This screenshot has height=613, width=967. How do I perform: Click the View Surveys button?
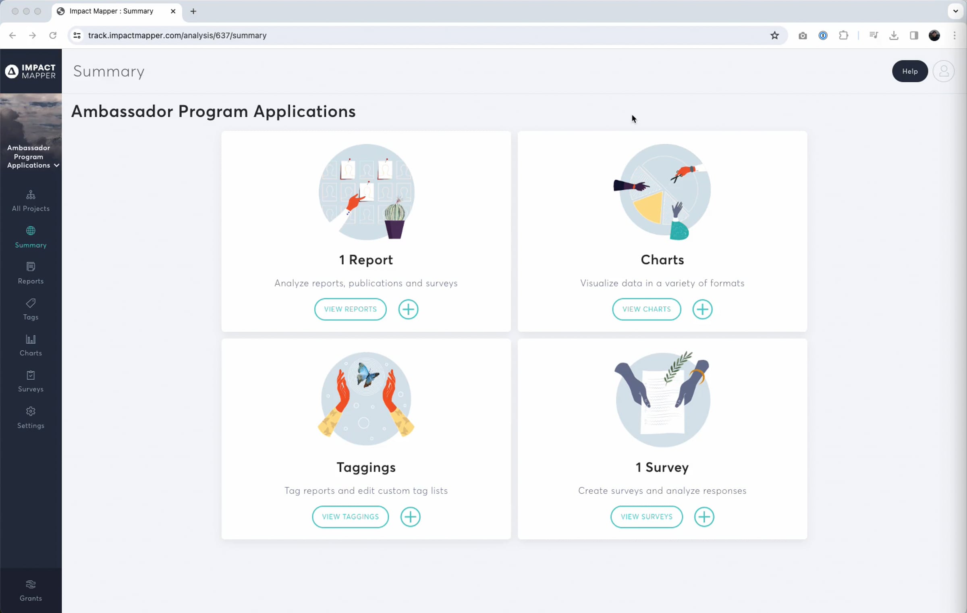click(x=646, y=517)
